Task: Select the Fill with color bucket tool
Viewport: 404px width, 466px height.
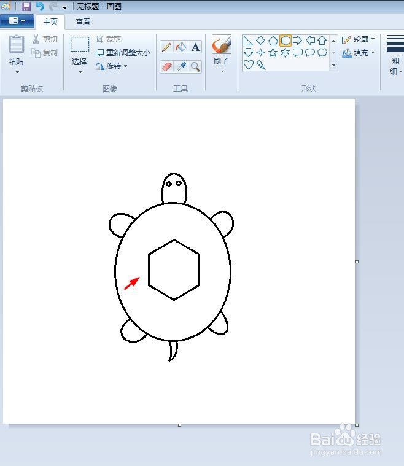Action: pos(181,47)
